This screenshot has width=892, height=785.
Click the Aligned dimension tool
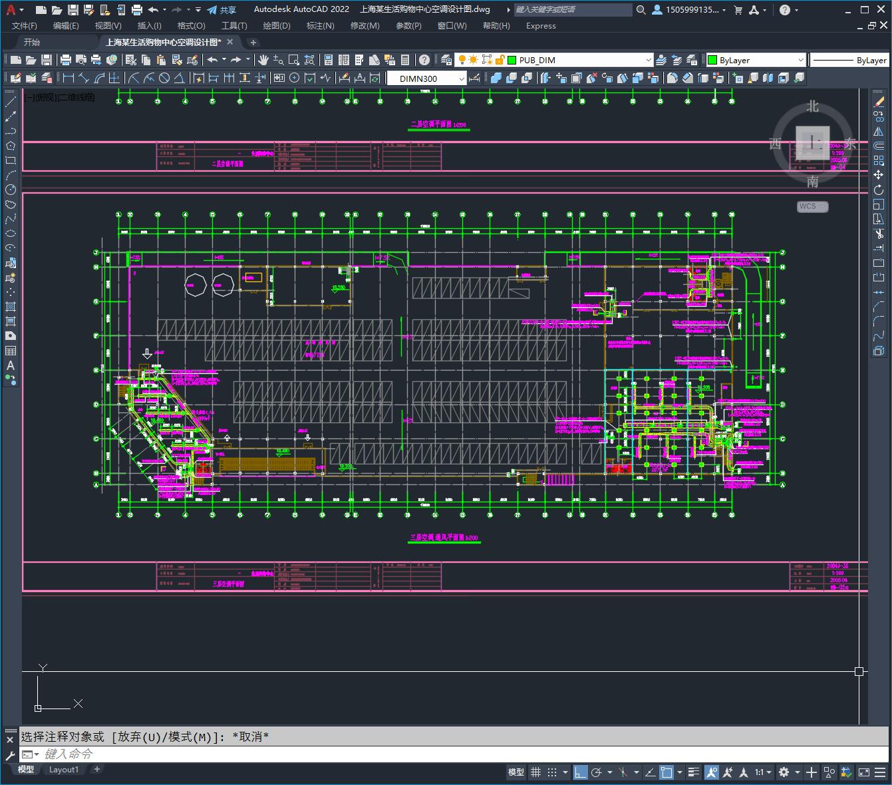[x=84, y=78]
